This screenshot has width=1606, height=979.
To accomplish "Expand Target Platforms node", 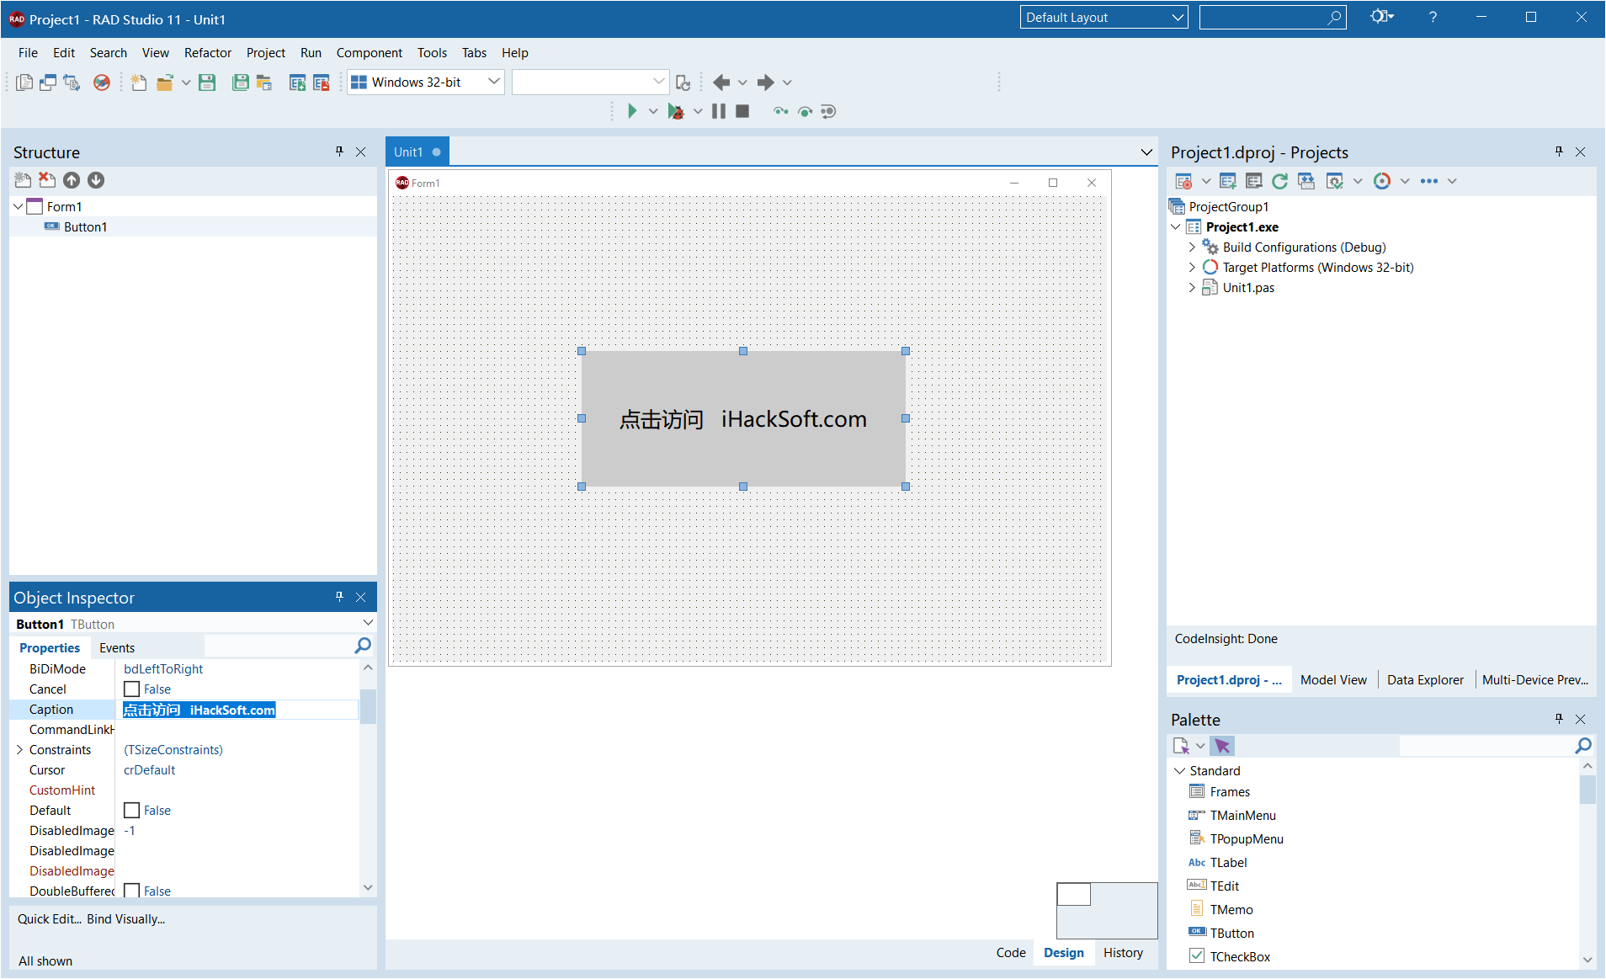I will pyautogui.click(x=1192, y=268).
